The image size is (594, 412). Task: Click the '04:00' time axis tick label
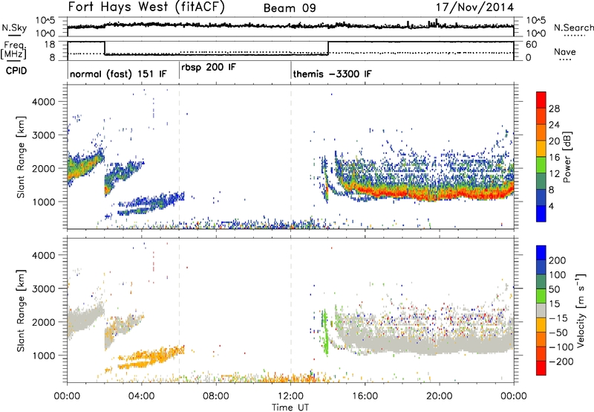pyautogui.click(x=142, y=396)
